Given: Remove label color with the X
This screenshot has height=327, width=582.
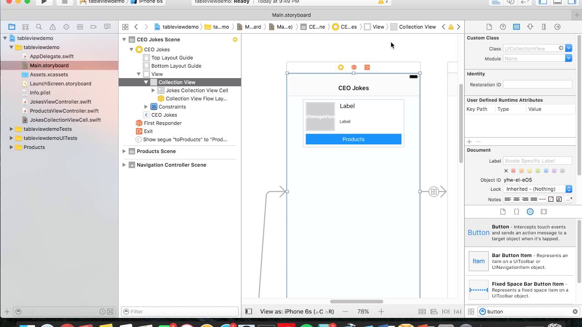Looking at the screenshot, I should [x=506, y=171].
